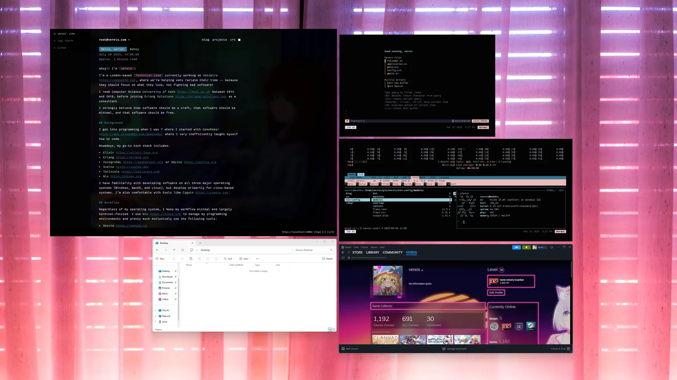Toggle the crt effect square on site header
Screen dimensions: 677x380
pyautogui.click(x=239, y=40)
